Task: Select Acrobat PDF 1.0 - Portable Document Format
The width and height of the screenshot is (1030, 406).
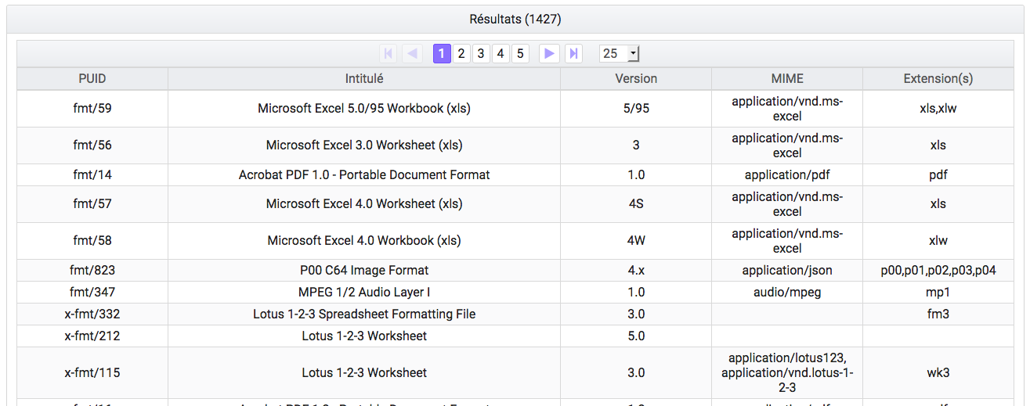Action: [364, 175]
